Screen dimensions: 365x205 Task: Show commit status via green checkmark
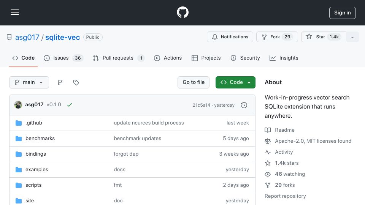point(69,105)
